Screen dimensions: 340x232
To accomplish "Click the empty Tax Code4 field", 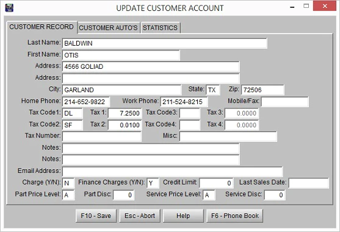I will coord(190,125).
